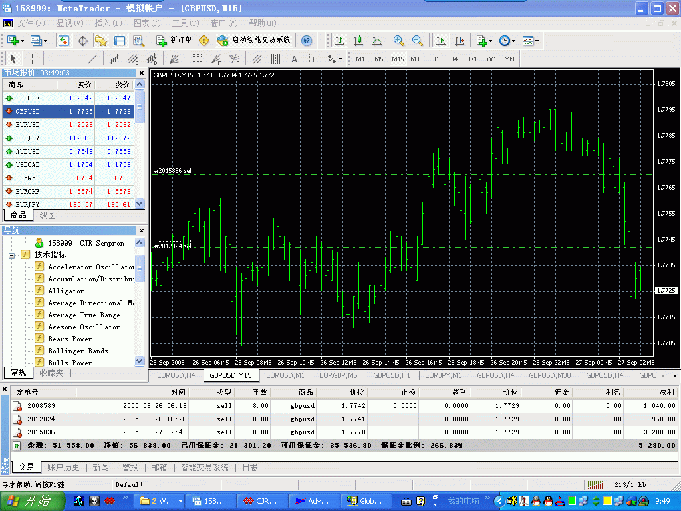The width and height of the screenshot is (681, 511).
Task: Switch to the 账户历史 tab
Action: coord(63,468)
